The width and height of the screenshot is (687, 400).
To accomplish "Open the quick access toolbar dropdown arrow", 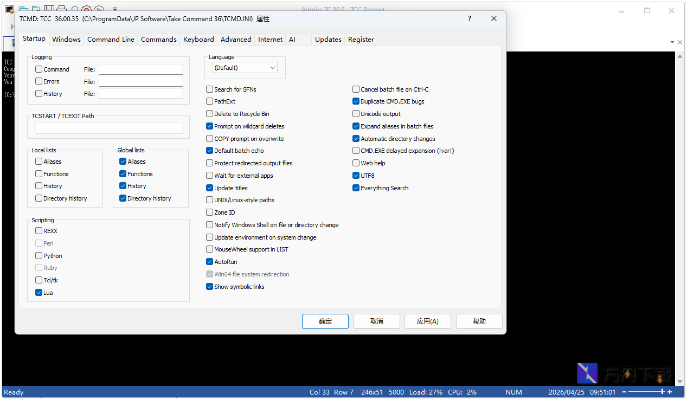I will [x=114, y=9].
